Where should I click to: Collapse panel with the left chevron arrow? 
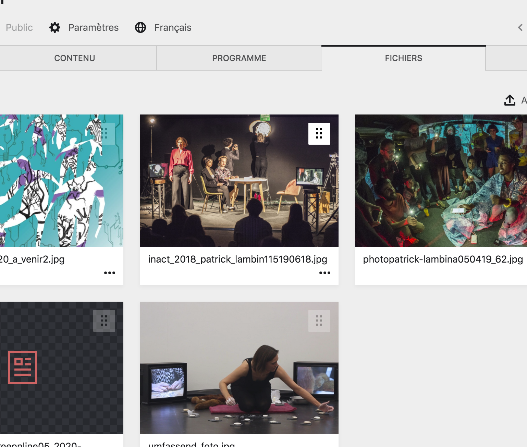click(x=520, y=27)
